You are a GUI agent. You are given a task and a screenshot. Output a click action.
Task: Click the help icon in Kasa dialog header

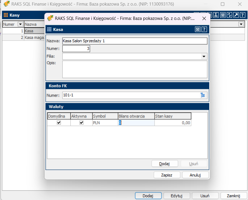[204, 29]
